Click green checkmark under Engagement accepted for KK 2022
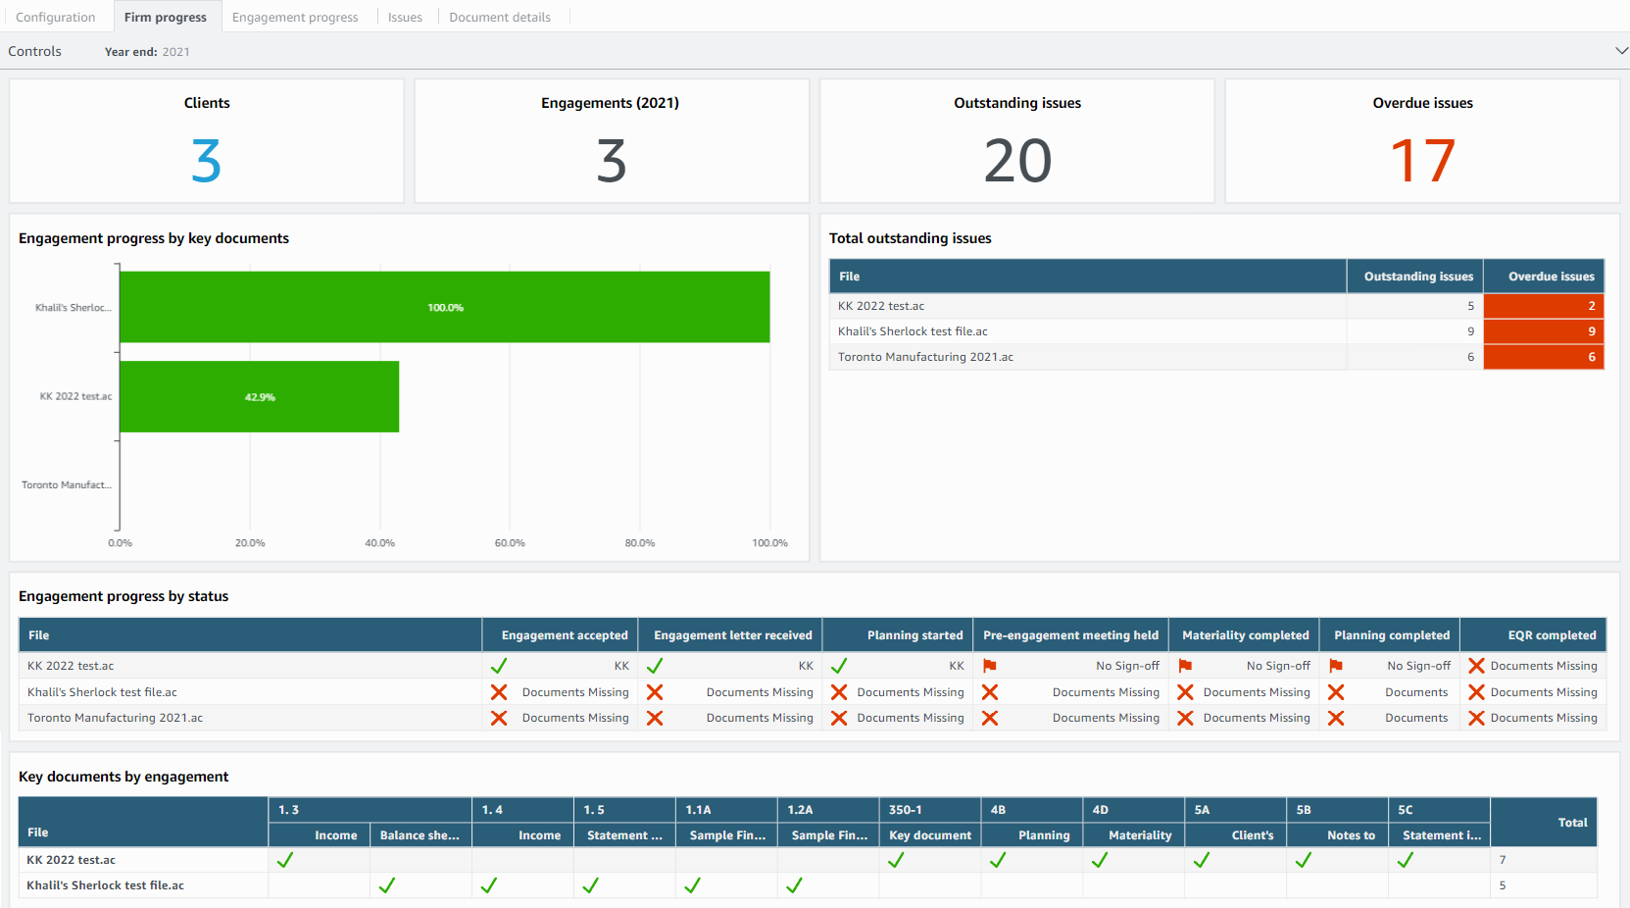 [499, 666]
